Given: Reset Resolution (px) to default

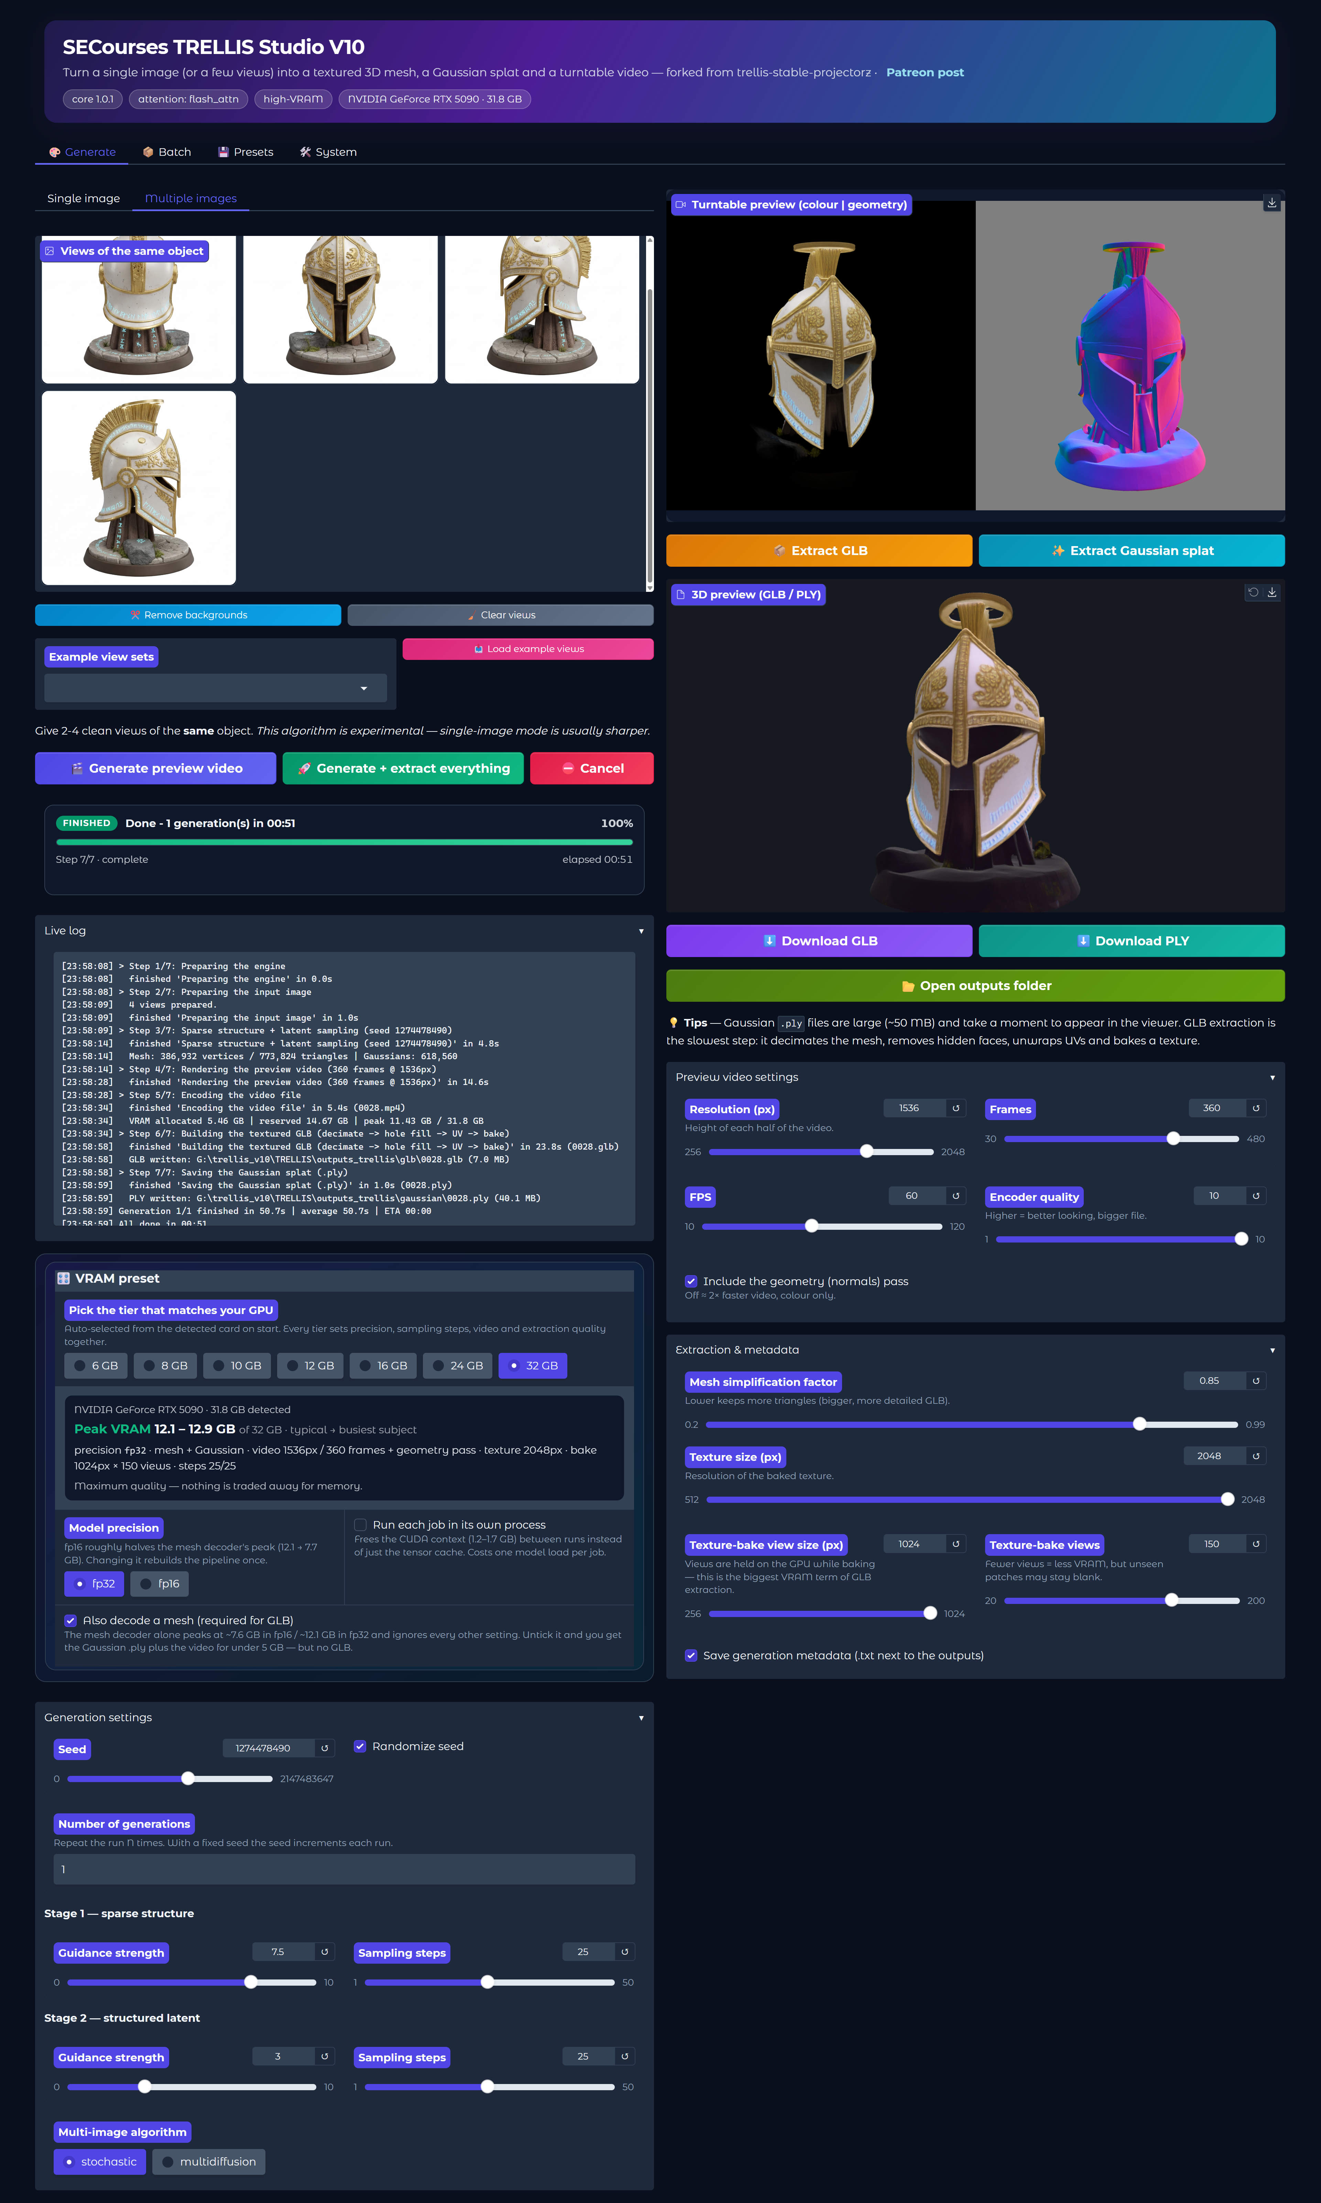Looking at the screenshot, I should (x=956, y=1108).
